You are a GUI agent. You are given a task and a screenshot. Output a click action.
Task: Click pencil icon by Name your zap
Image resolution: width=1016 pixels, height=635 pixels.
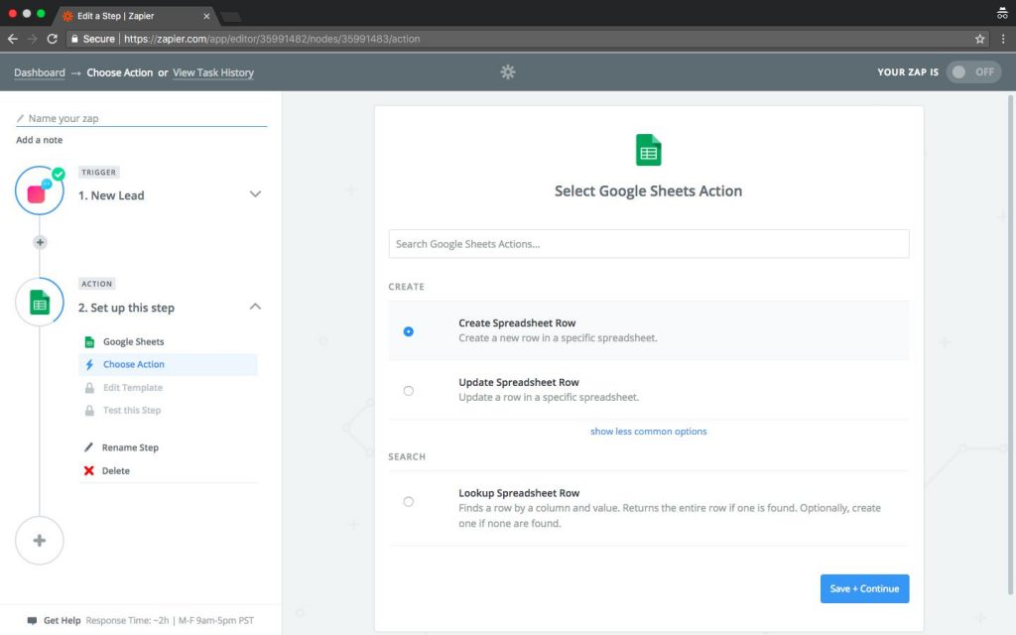coord(20,119)
